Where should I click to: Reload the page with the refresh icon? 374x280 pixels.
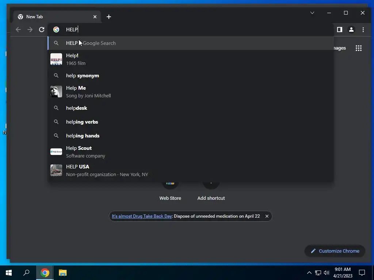coord(42,30)
